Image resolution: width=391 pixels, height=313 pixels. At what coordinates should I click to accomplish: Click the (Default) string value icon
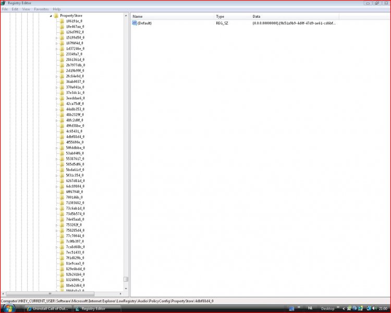pyautogui.click(x=135, y=23)
